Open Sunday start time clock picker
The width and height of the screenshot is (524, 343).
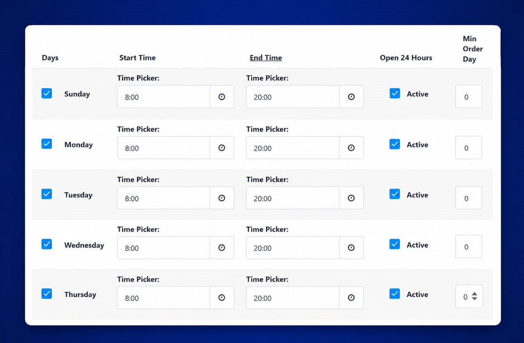click(222, 97)
